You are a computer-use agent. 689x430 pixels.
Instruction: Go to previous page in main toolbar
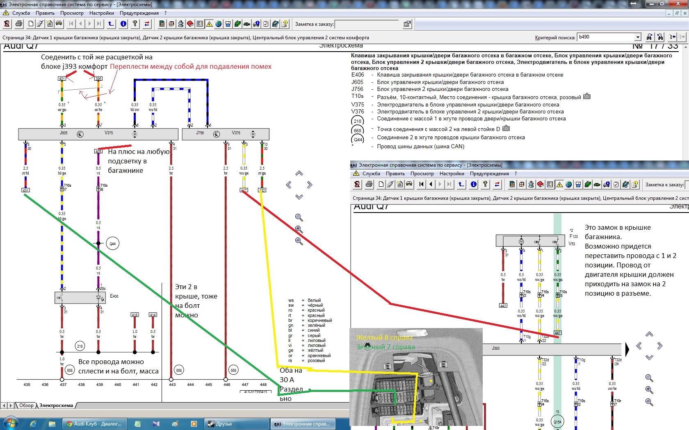point(80,24)
